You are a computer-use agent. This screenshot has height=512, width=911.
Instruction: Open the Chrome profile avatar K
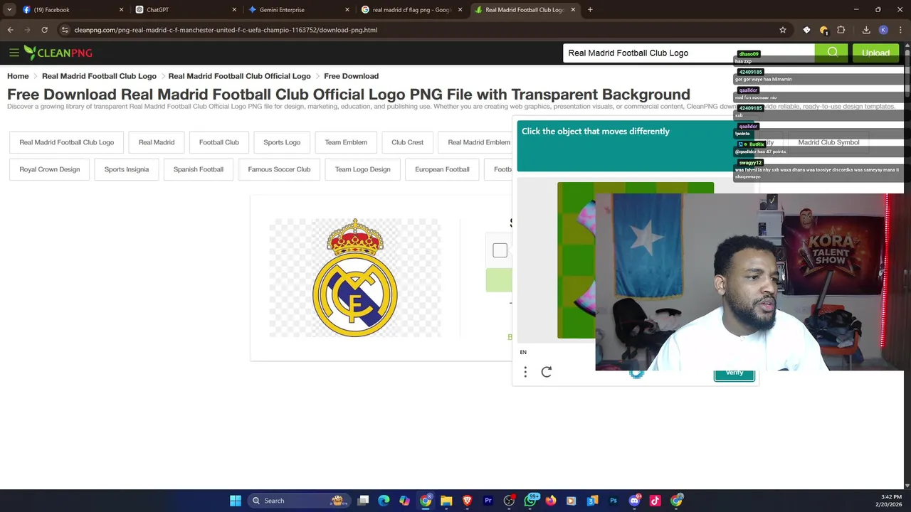(883, 30)
